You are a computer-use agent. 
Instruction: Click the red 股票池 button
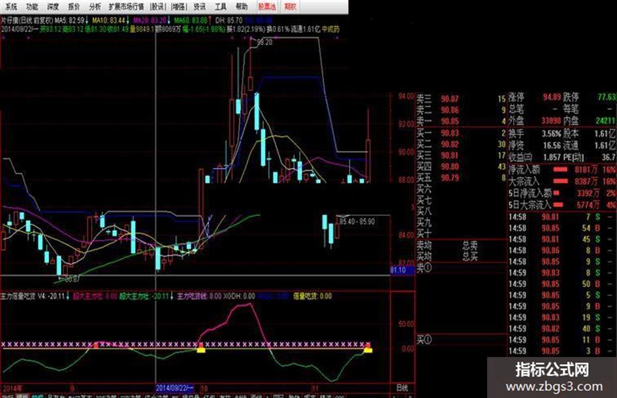267,7
